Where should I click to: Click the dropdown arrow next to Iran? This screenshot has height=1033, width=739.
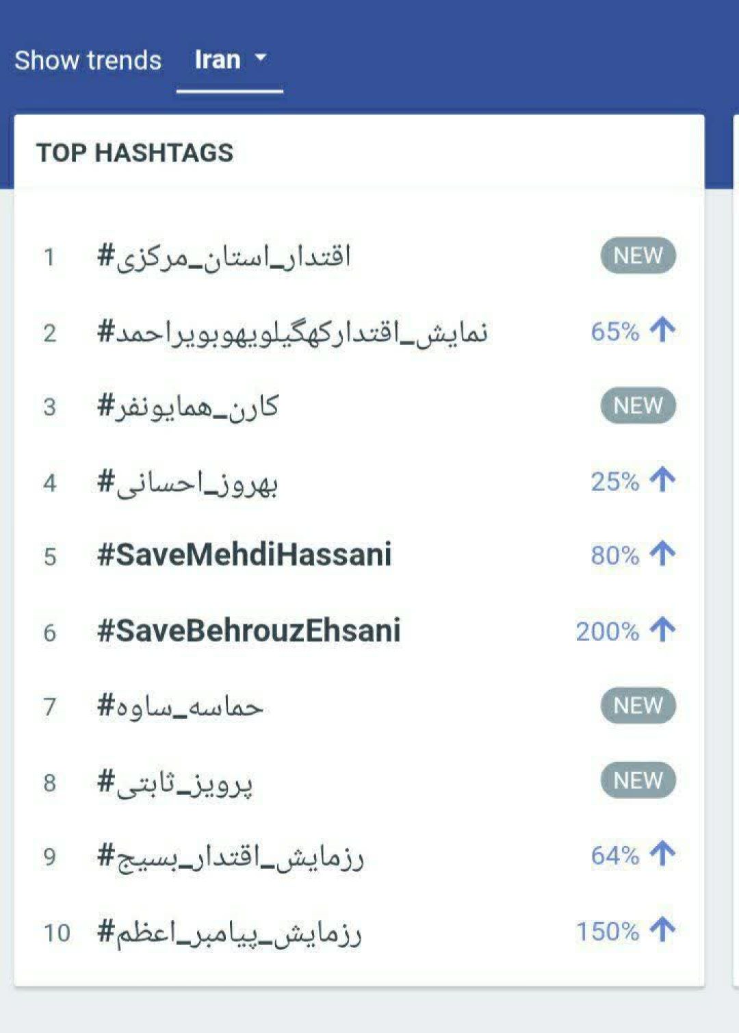pos(261,59)
